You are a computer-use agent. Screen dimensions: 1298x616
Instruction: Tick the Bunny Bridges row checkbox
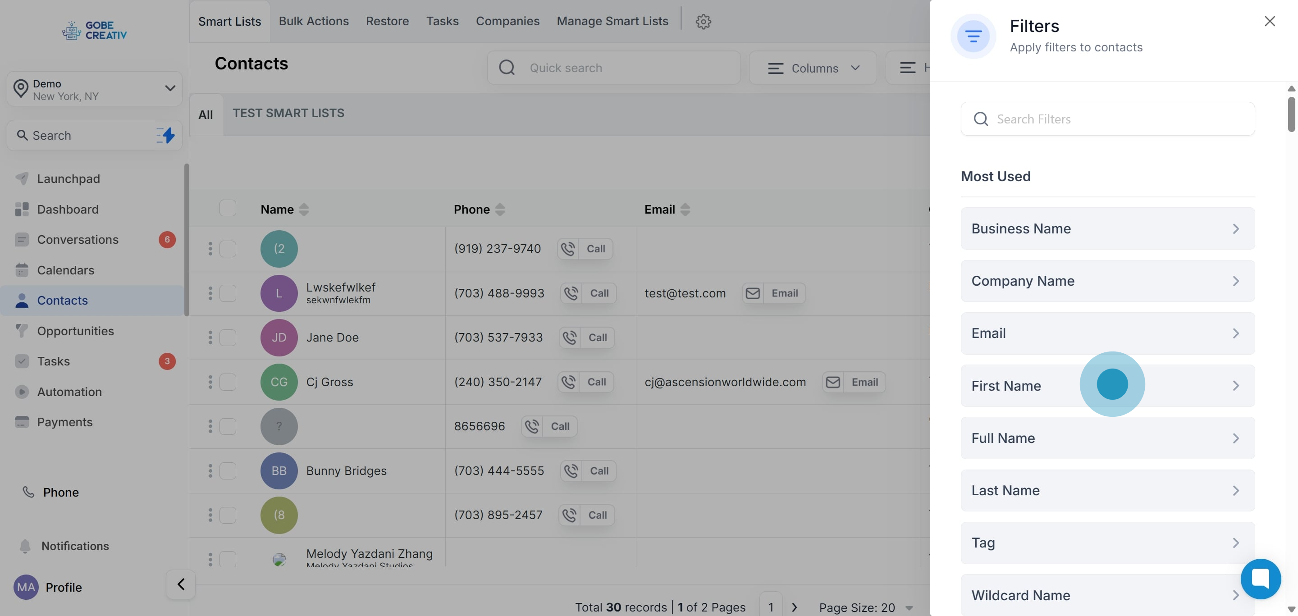228,470
